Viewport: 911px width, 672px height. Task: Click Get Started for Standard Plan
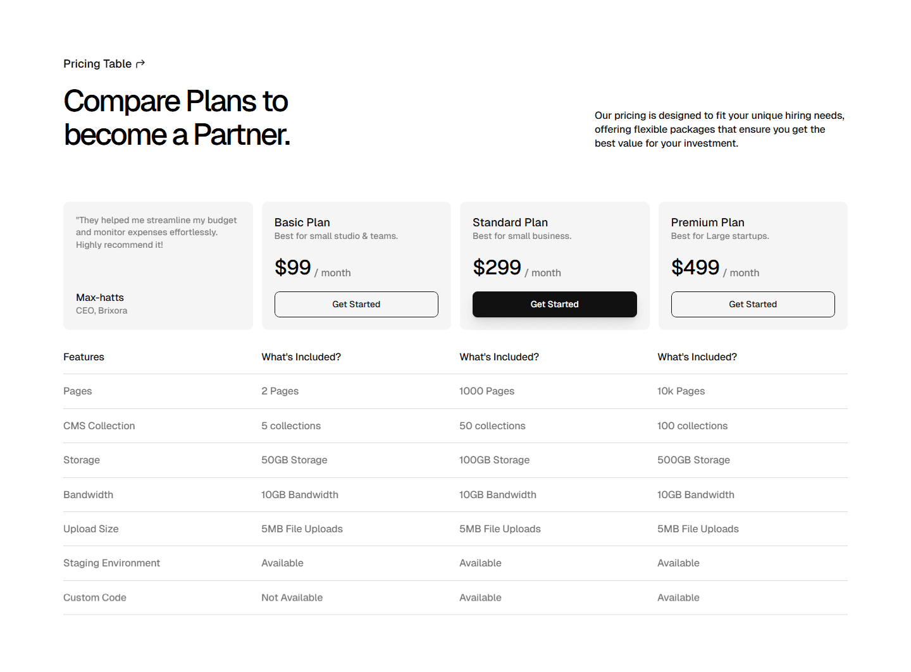tap(554, 304)
